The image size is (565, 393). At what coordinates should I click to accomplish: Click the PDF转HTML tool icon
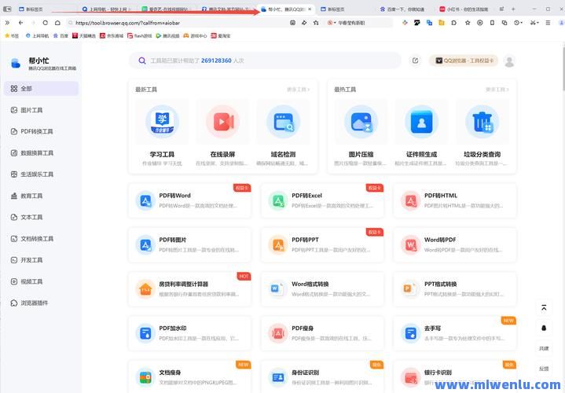(411, 200)
